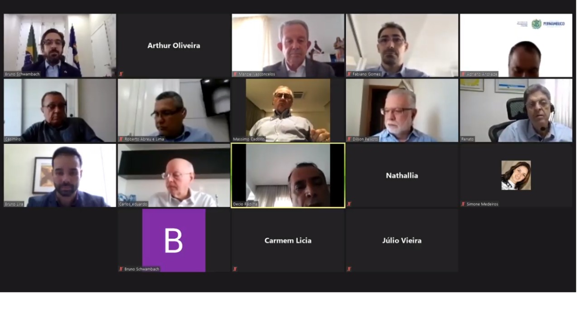Click the Casimiro name label
This screenshot has height=327, width=580.
click(13, 139)
